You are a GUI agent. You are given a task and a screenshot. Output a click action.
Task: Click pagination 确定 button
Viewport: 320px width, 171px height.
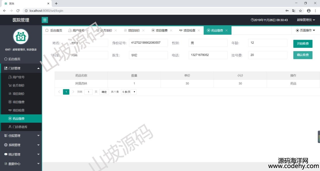[x=104, y=92]
